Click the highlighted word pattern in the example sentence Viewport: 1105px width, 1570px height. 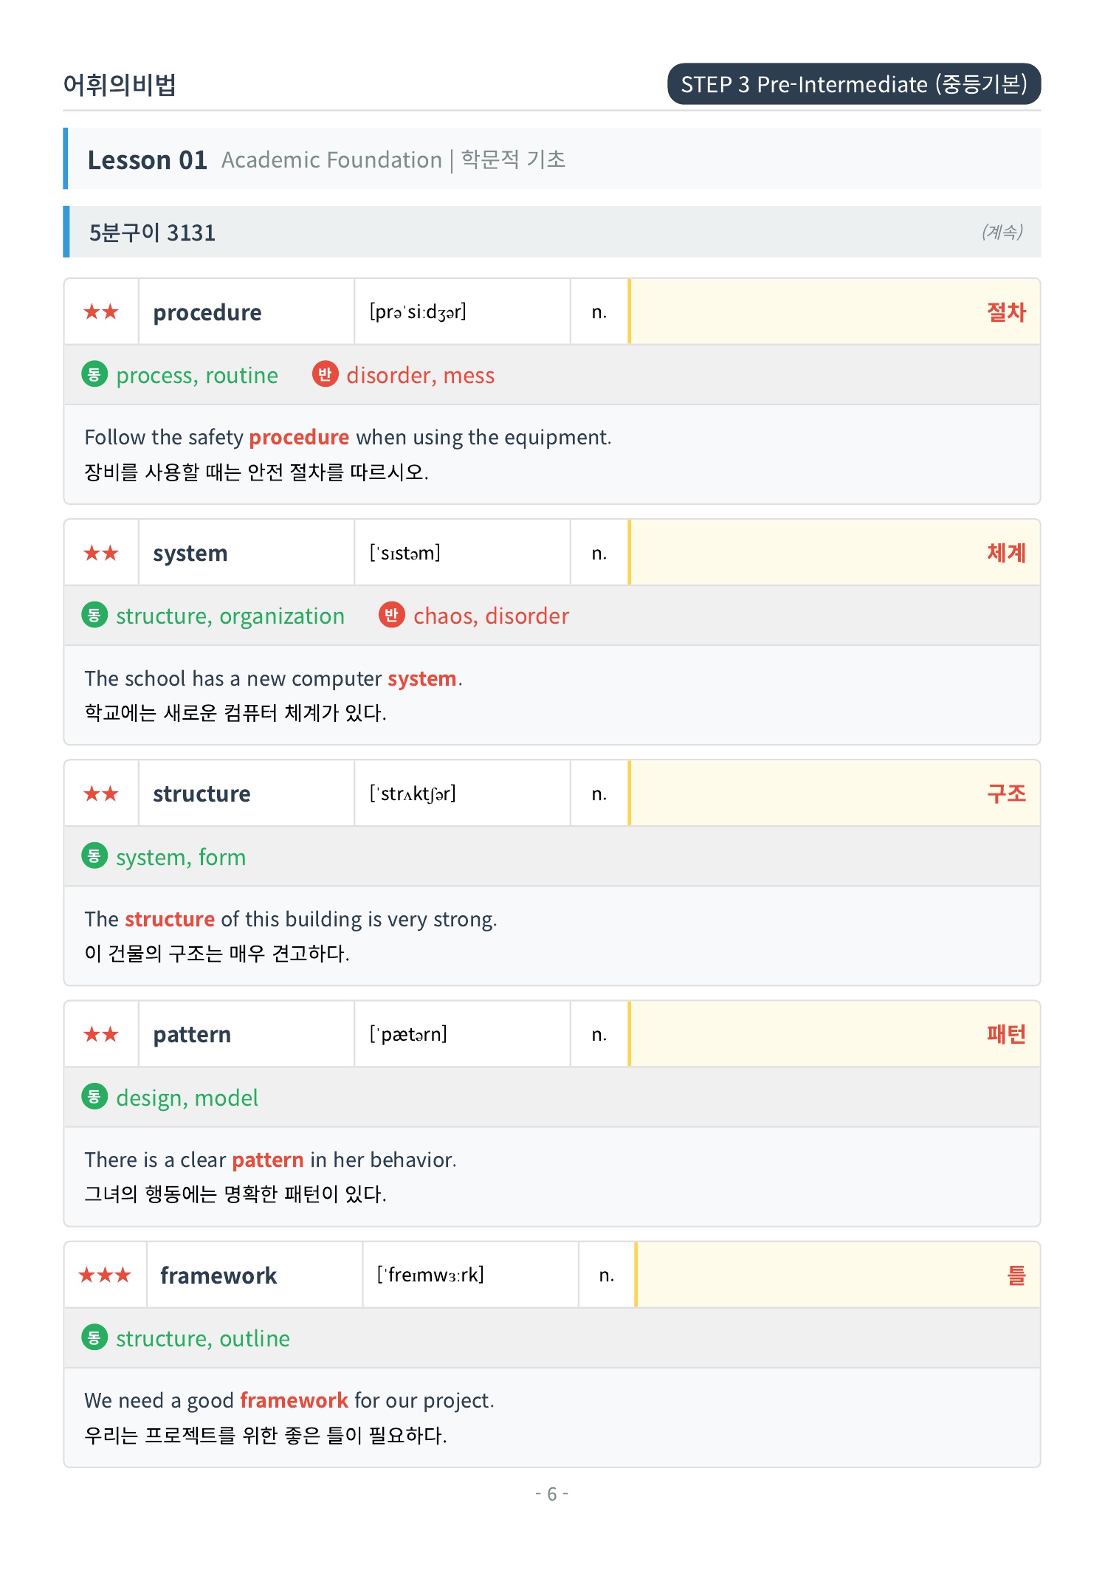tap(268, 1160)
